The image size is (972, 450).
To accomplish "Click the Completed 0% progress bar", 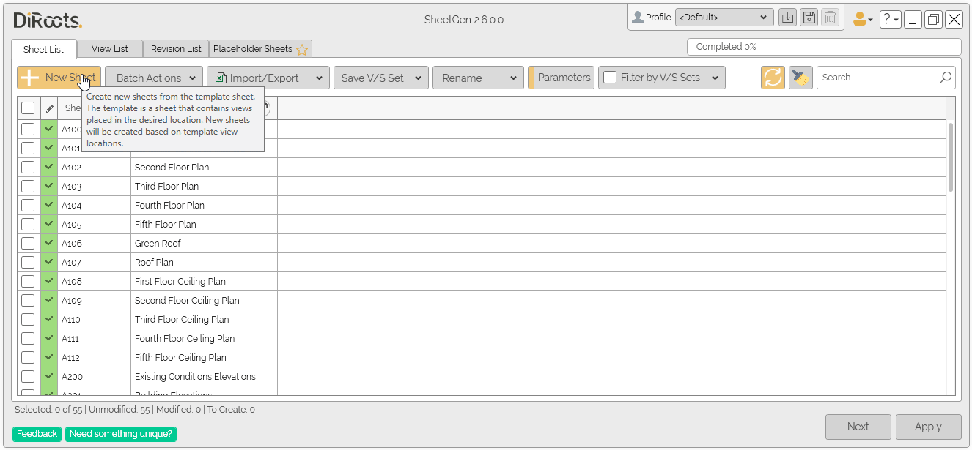I will pos(822,46).
